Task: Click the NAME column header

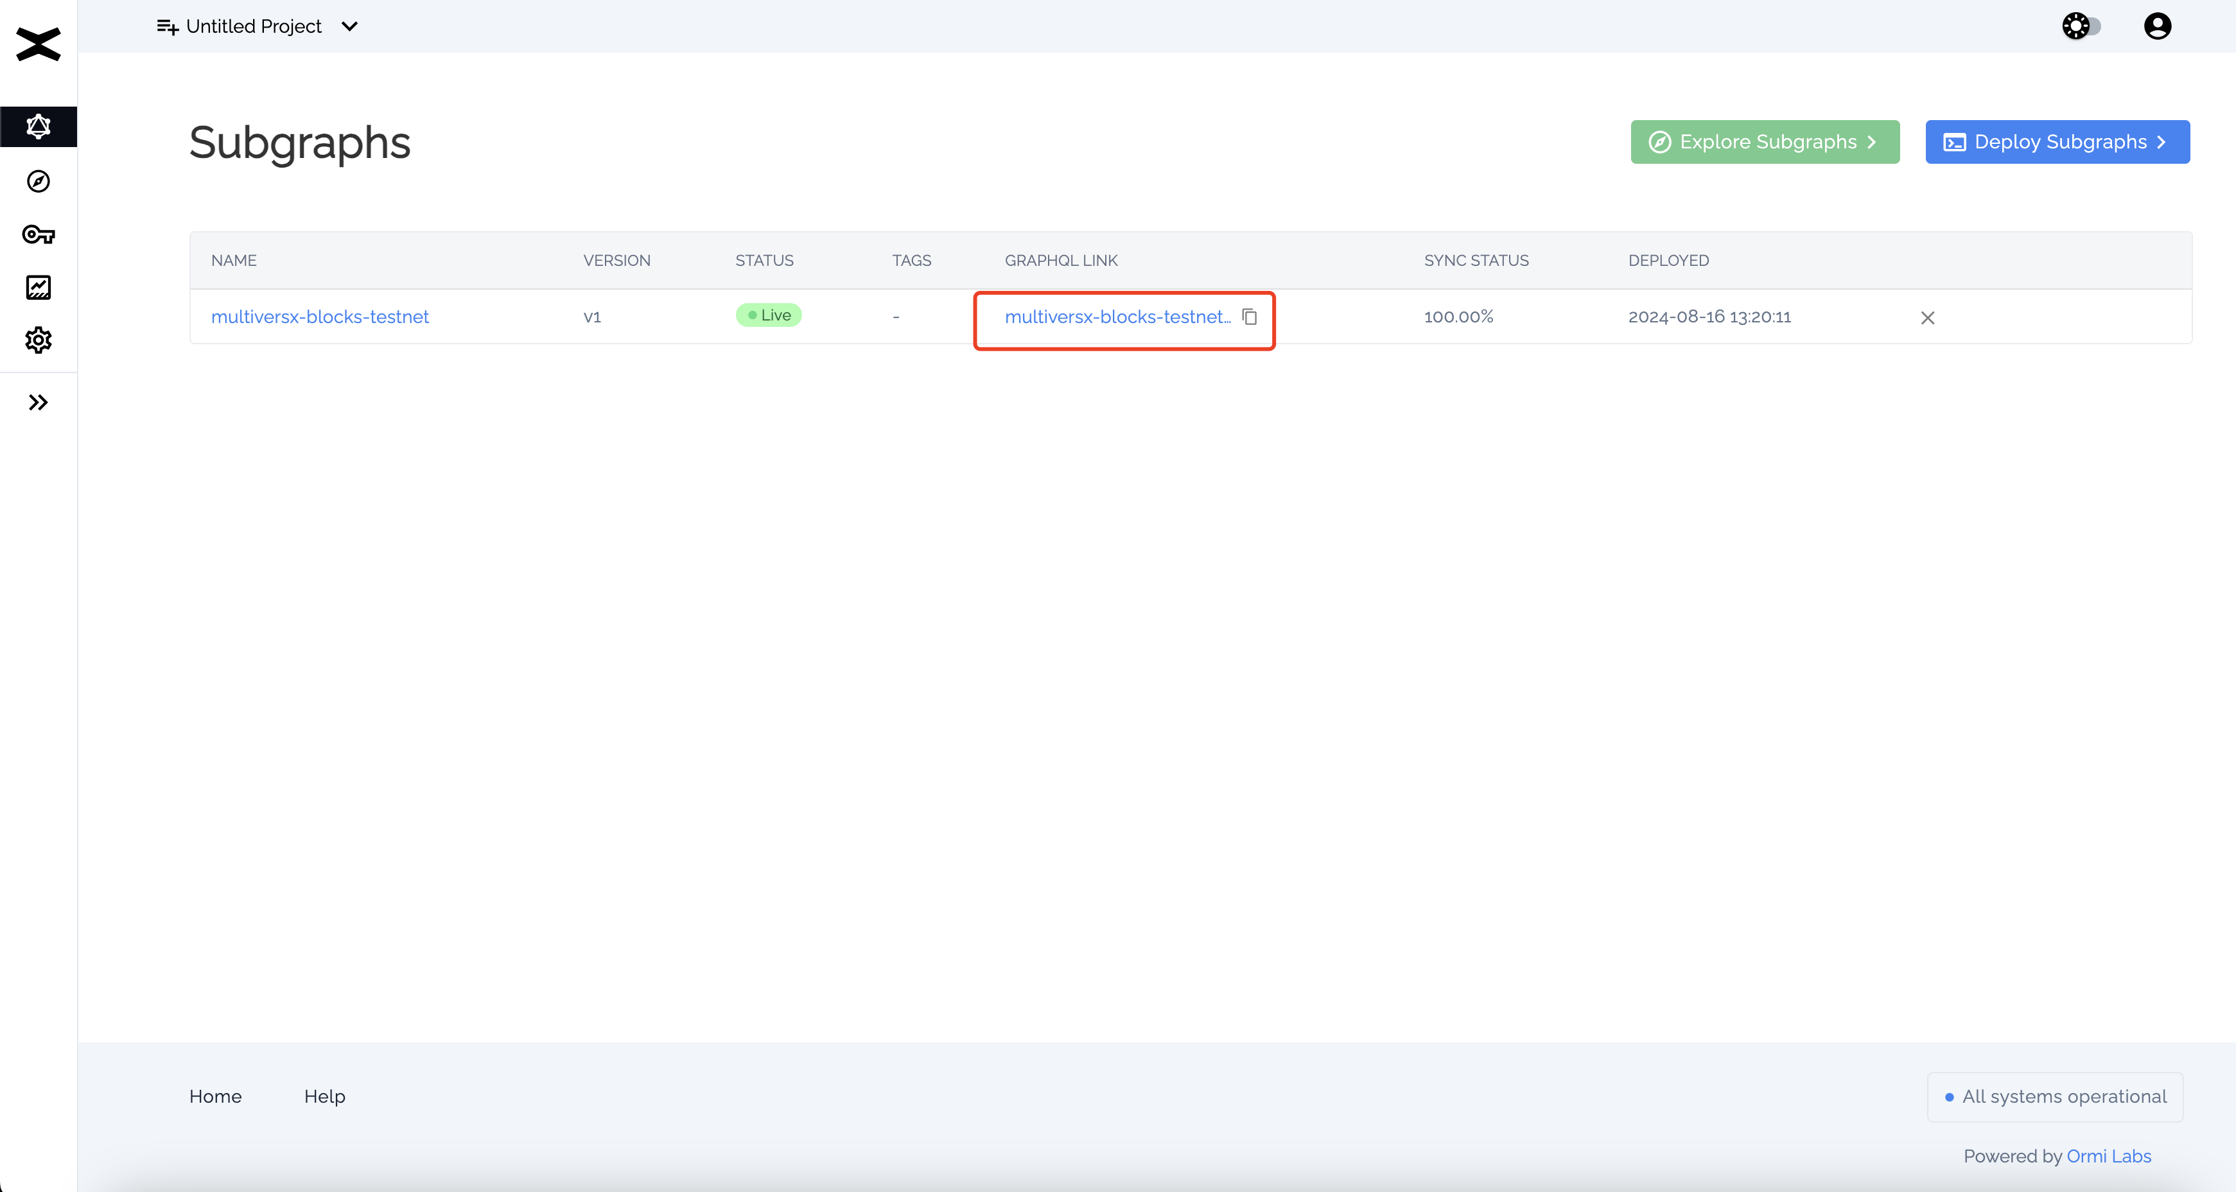Action: (x=234, y=261)
